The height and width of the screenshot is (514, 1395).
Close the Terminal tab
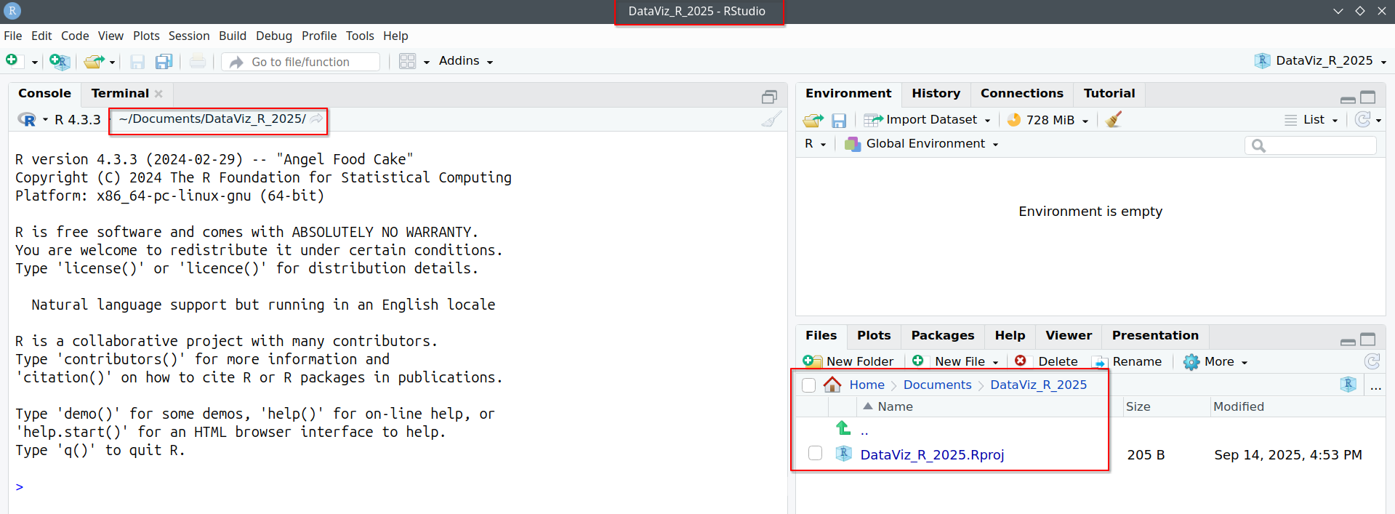click(x=158, y=94)
